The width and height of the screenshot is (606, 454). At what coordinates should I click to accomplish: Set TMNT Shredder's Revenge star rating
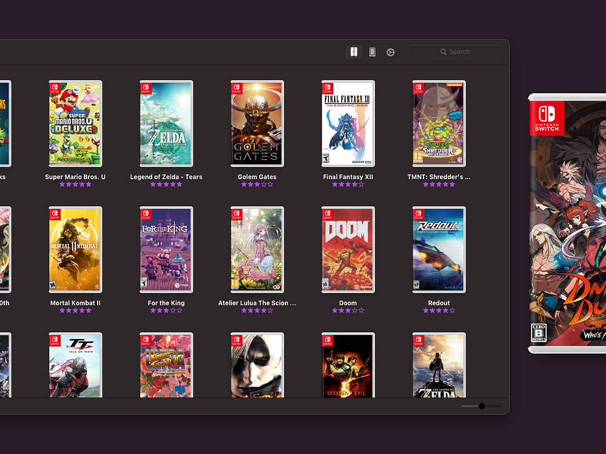pos(439,185)
